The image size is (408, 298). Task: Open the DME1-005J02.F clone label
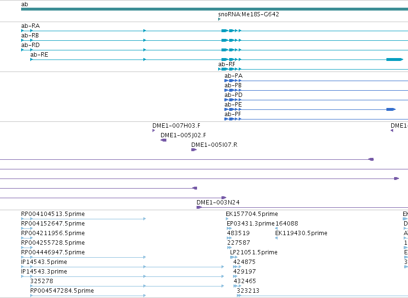(x=183, y=135)
